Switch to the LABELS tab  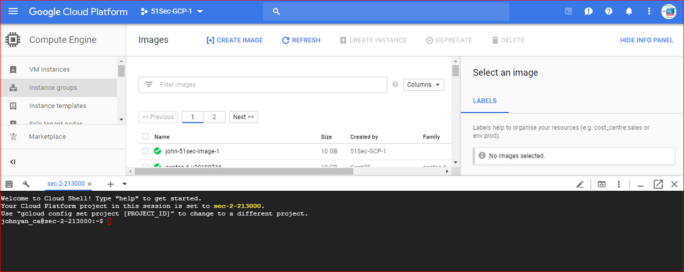(485, 100)
